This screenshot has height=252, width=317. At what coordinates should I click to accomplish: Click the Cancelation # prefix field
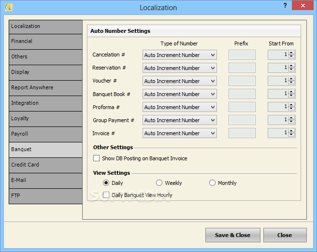[242, 55]
